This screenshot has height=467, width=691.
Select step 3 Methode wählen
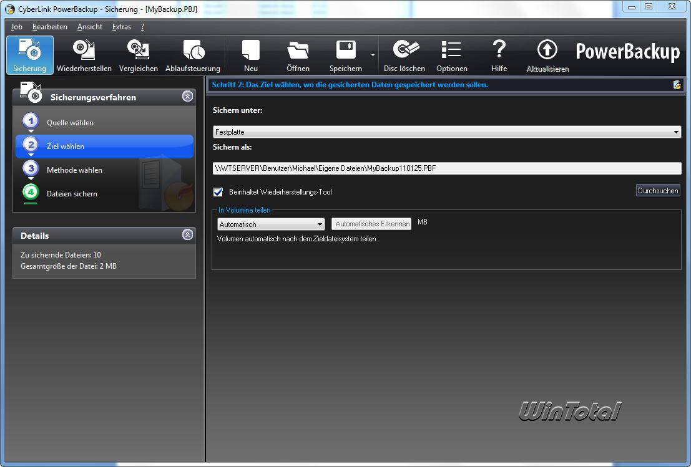[104, 170]
